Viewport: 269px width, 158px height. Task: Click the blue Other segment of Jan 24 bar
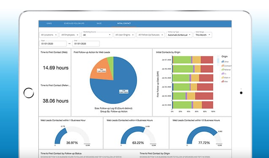(173, 87)
